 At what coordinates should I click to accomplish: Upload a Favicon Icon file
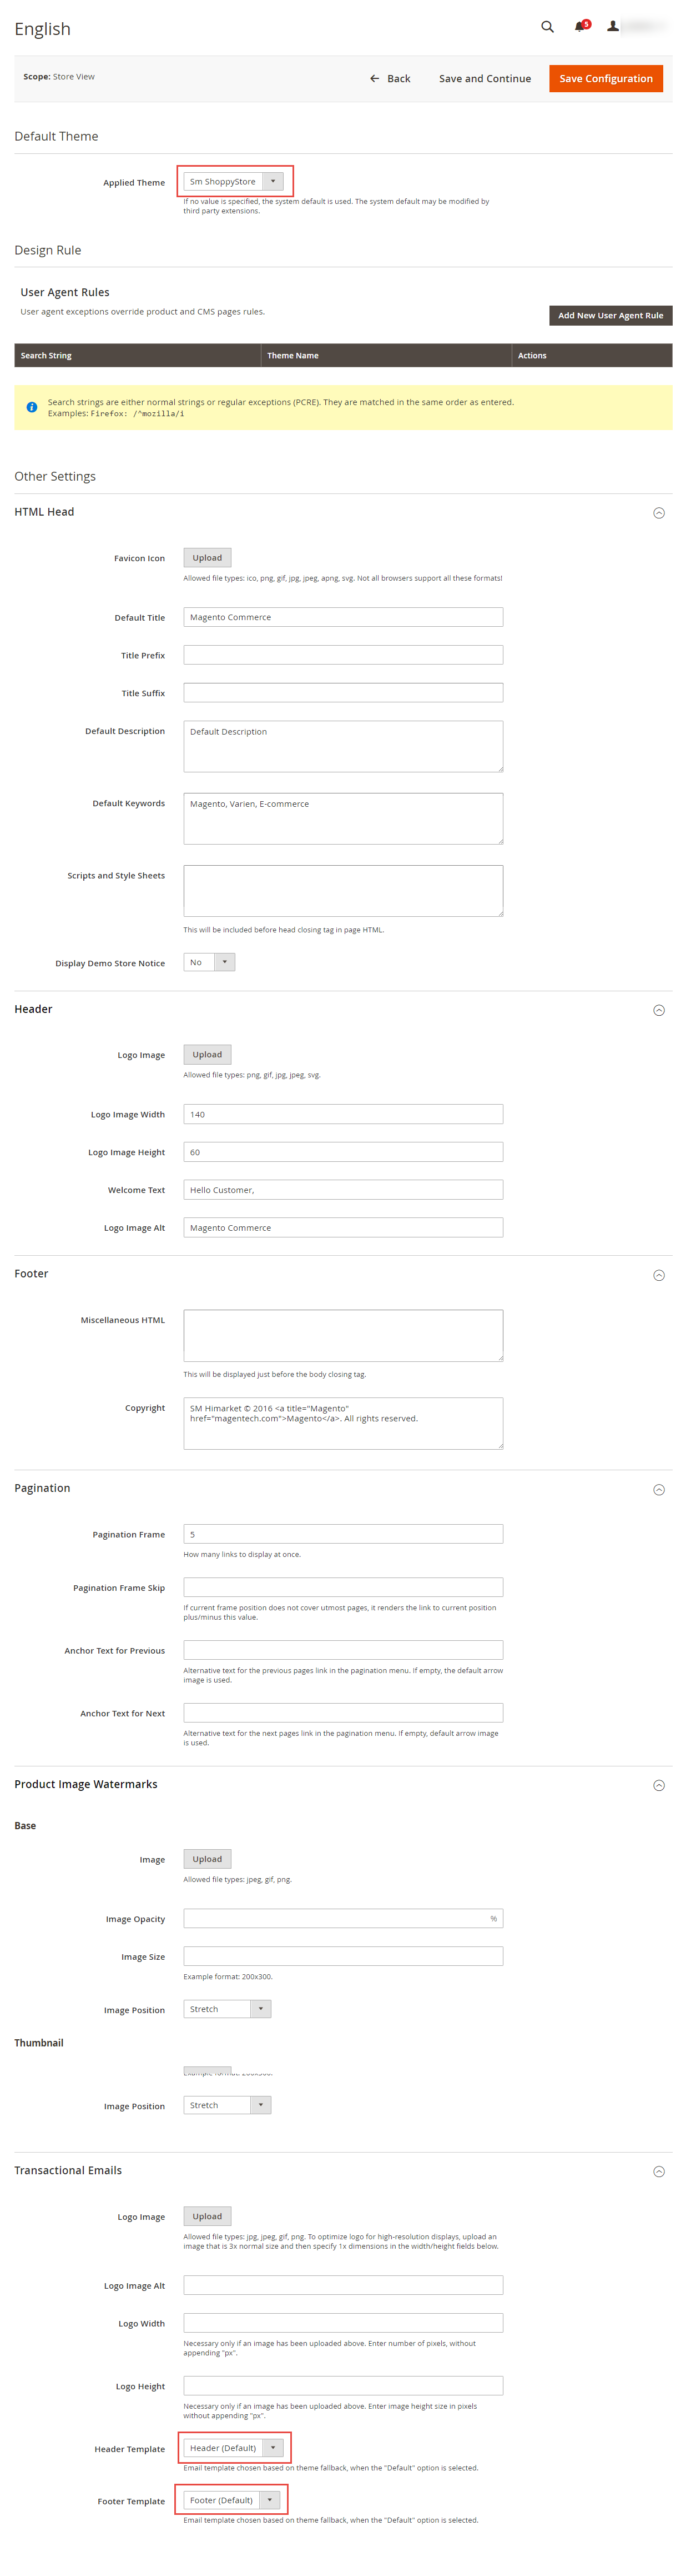206,558
